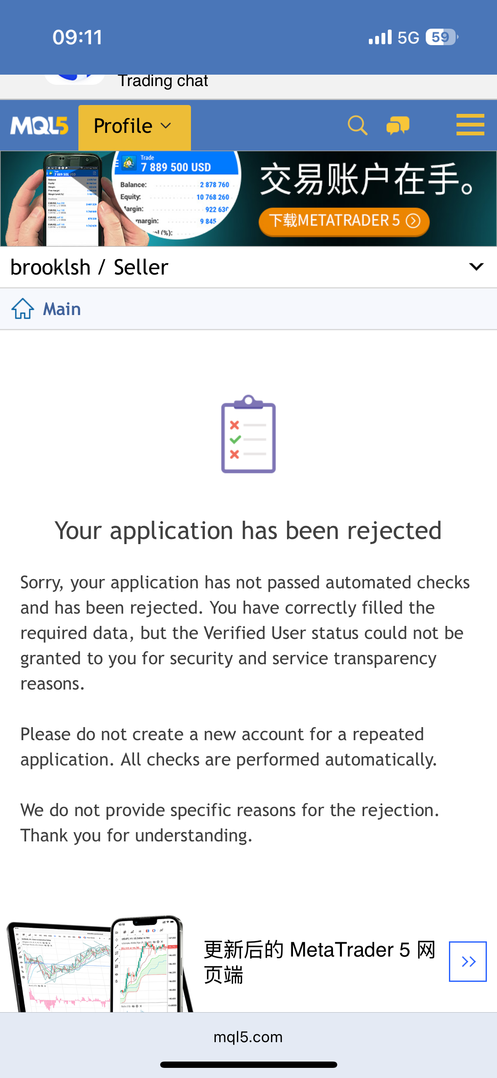The width and height of the screenshot is (497, 1078).
Task: Tap the status bar clock 09:11
Action: click(78, 37)
